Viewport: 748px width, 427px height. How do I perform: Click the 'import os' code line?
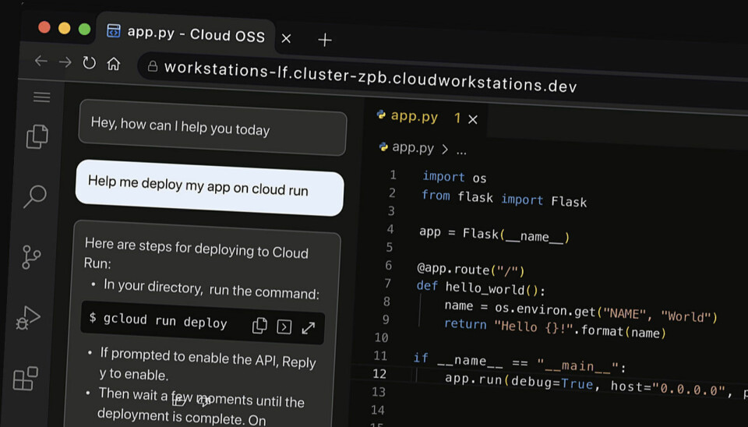(454, 177)
